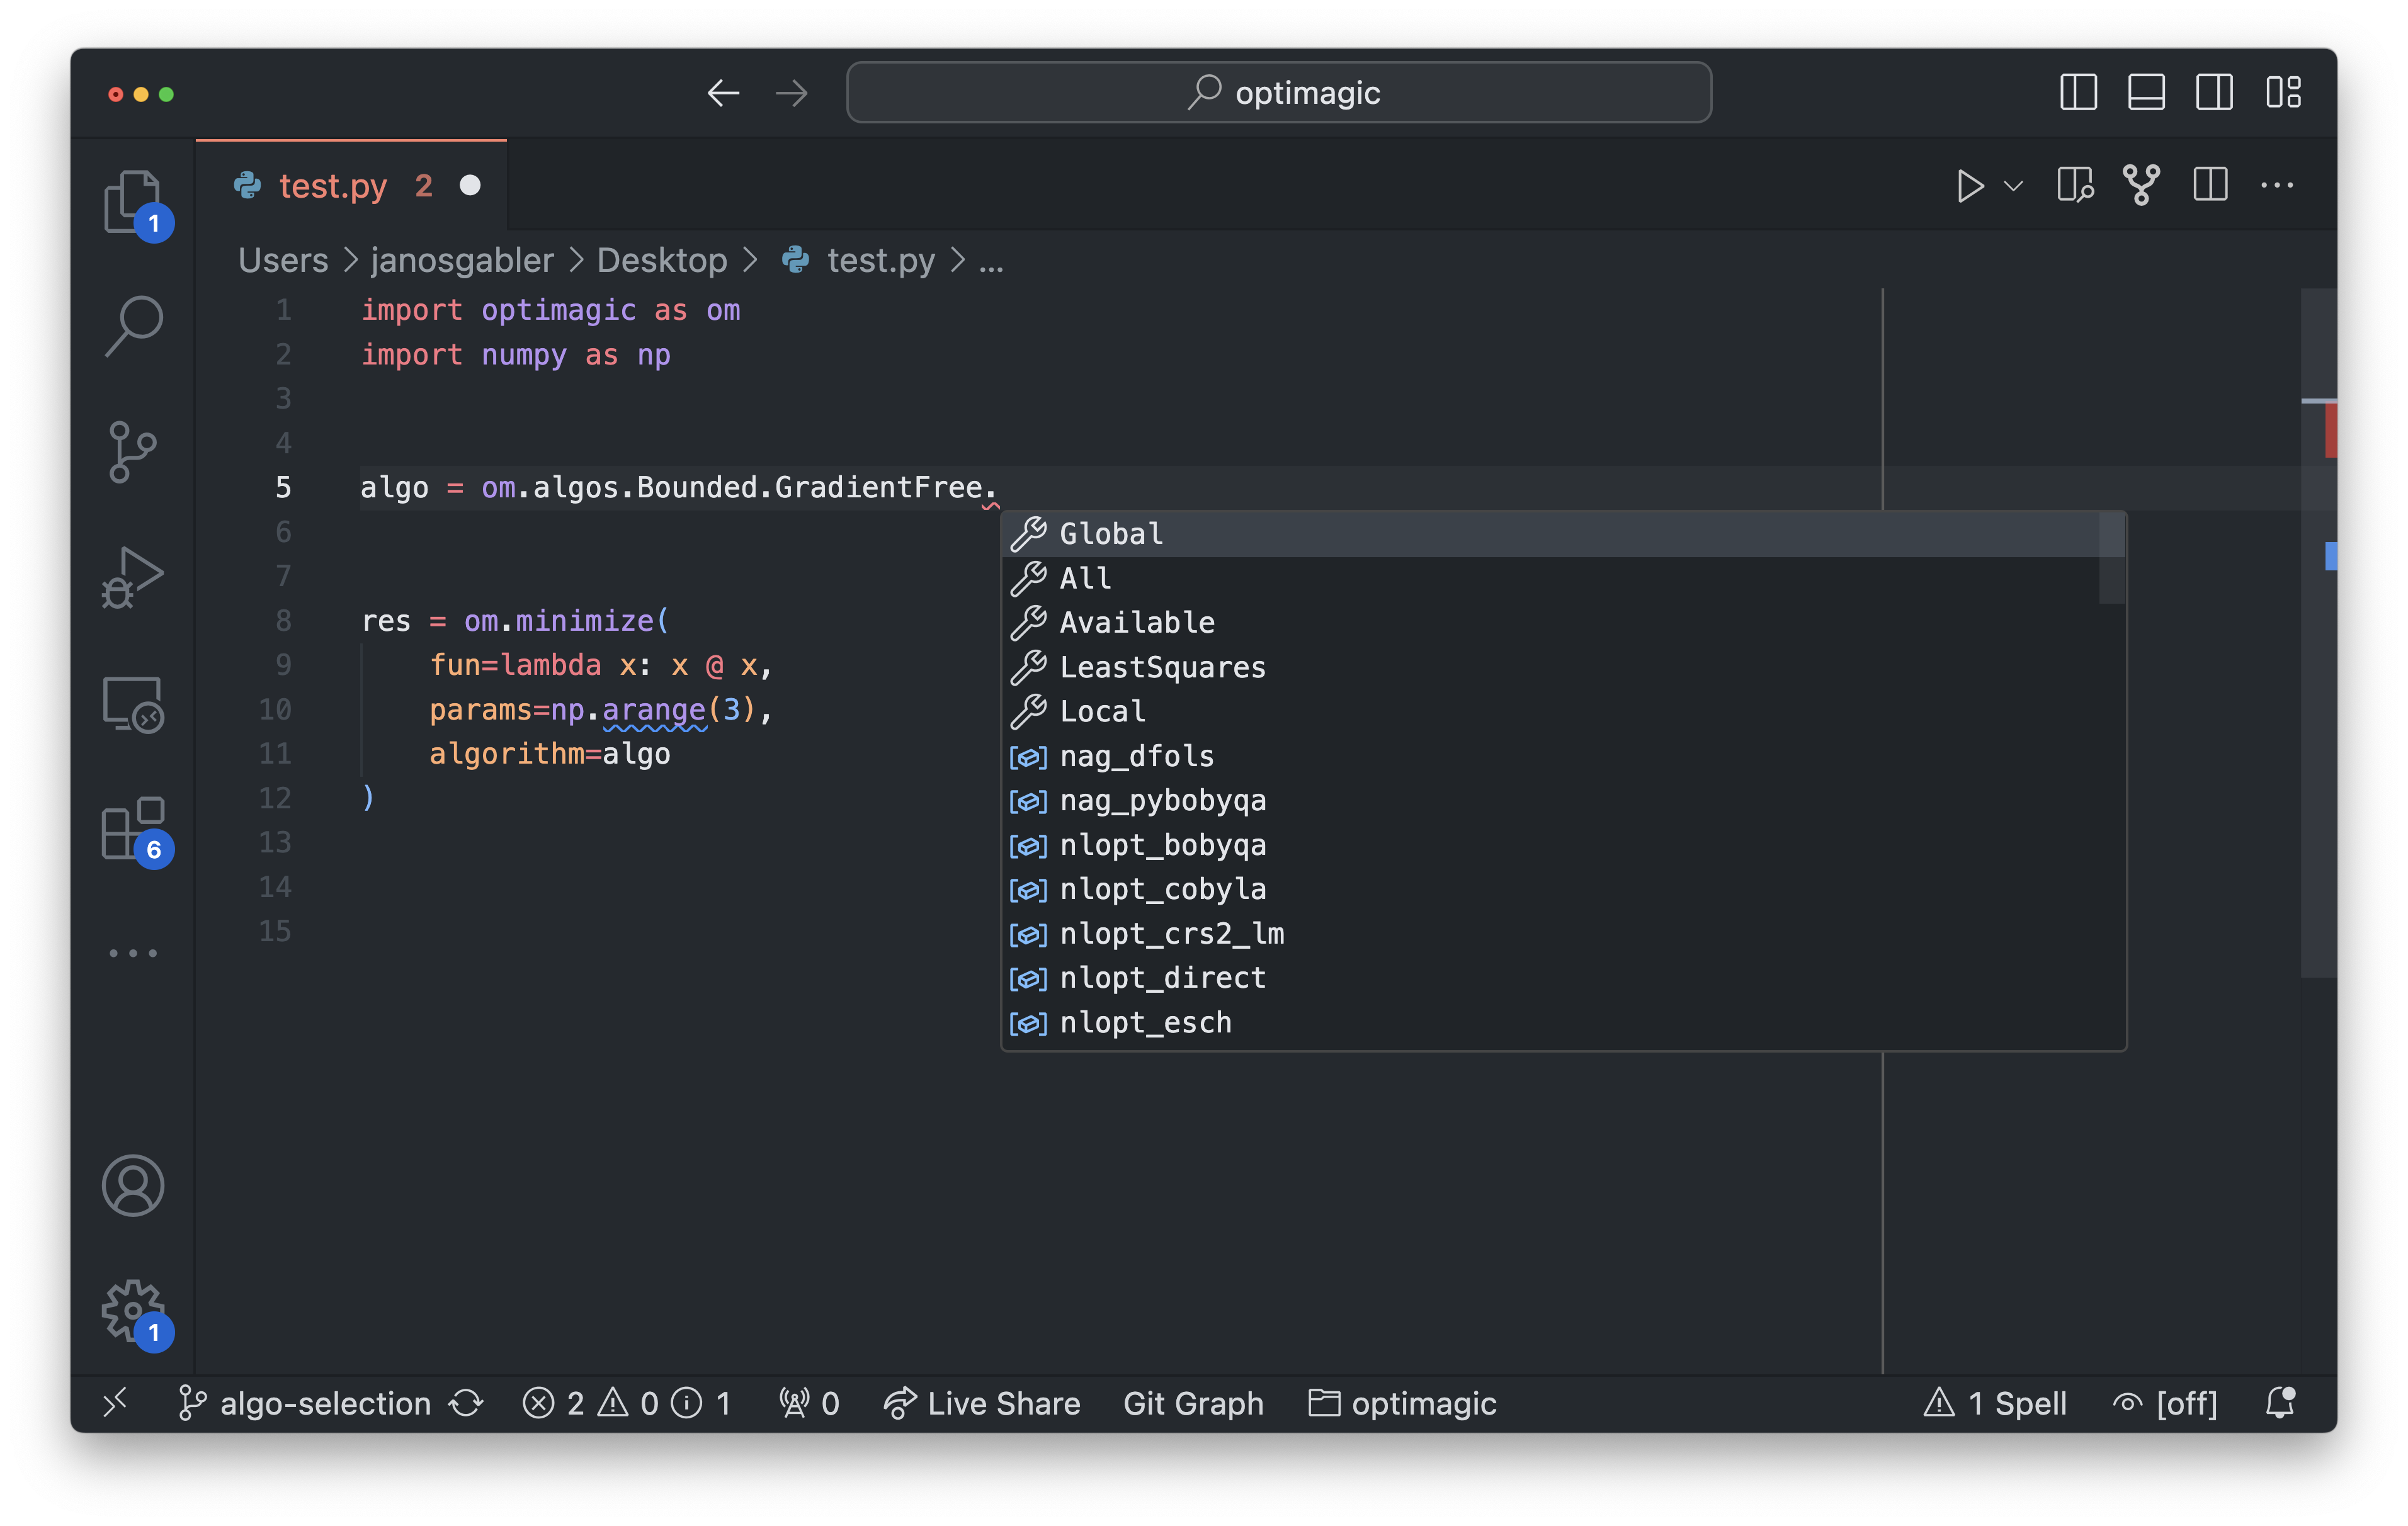Open the Run and Debug view
The width and height of the screenshot is (2408, 1526).
coord(133,577)
